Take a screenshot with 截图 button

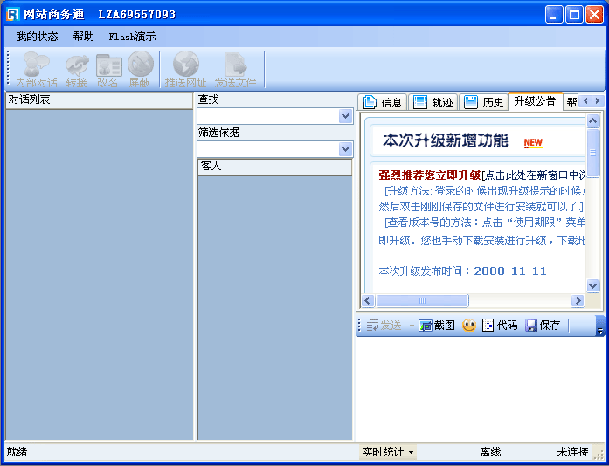pyautogui.click(x=437, y=326)
